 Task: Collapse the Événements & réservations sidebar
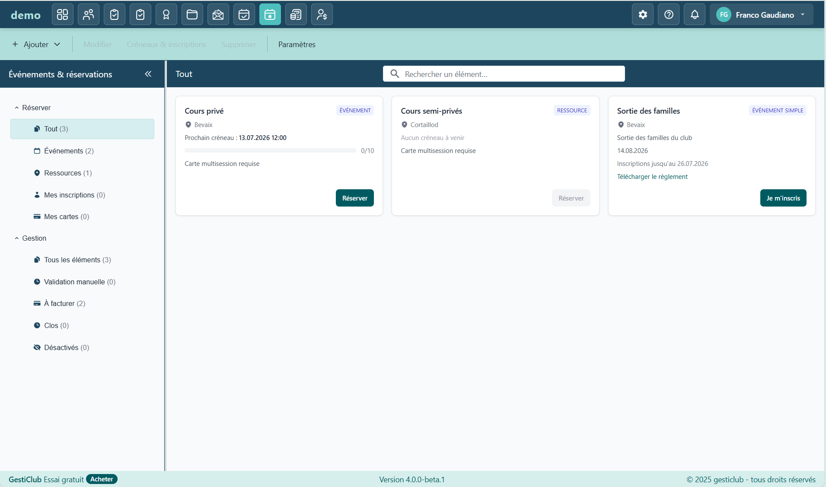click(148, 74)
